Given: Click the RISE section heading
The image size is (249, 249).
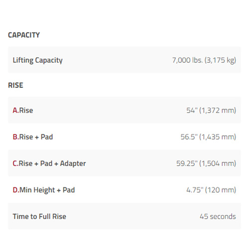Looking at the screenshot, I should point(15,85).
